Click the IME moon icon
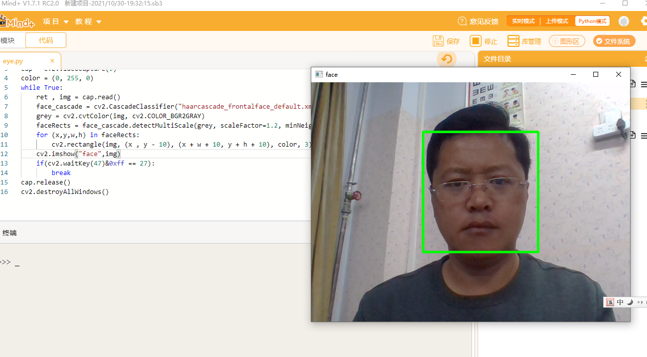Image resolution: width=647 pixels, height=357 pixels. point(630,302)
